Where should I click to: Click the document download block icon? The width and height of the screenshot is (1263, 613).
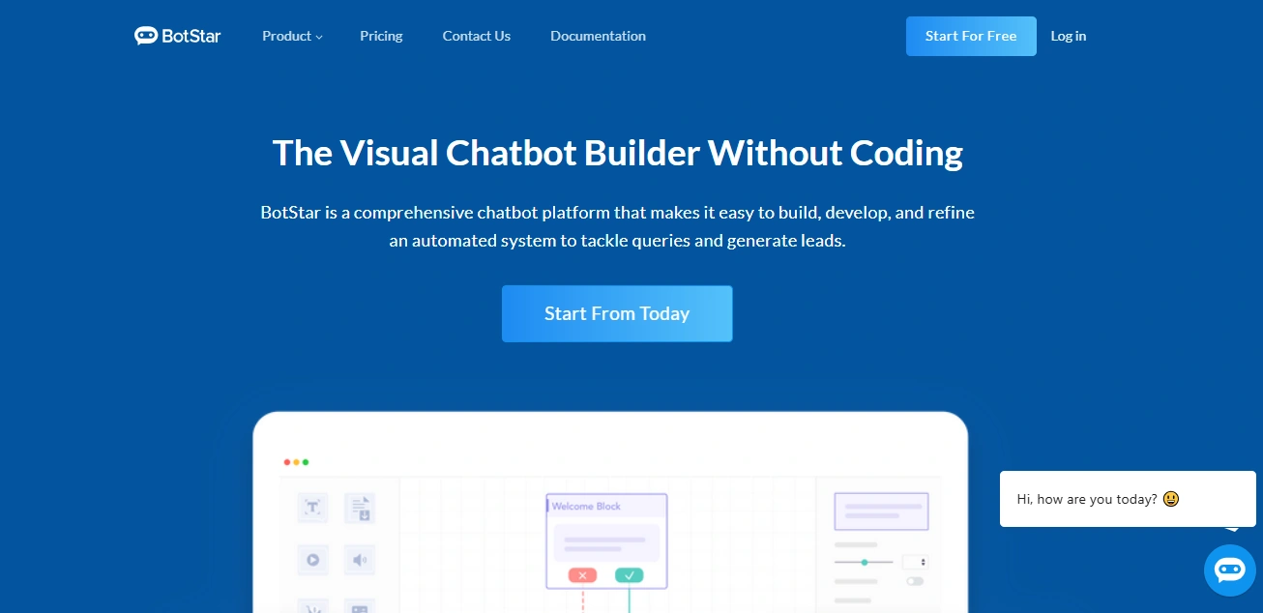click(360, 508)
